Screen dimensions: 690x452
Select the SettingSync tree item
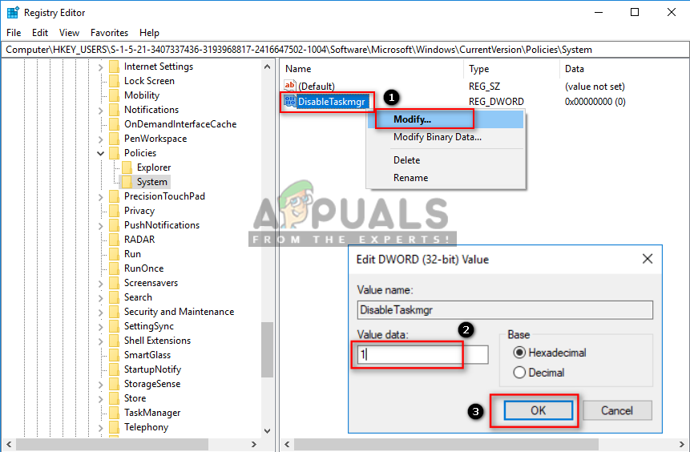tap(149, 326)
